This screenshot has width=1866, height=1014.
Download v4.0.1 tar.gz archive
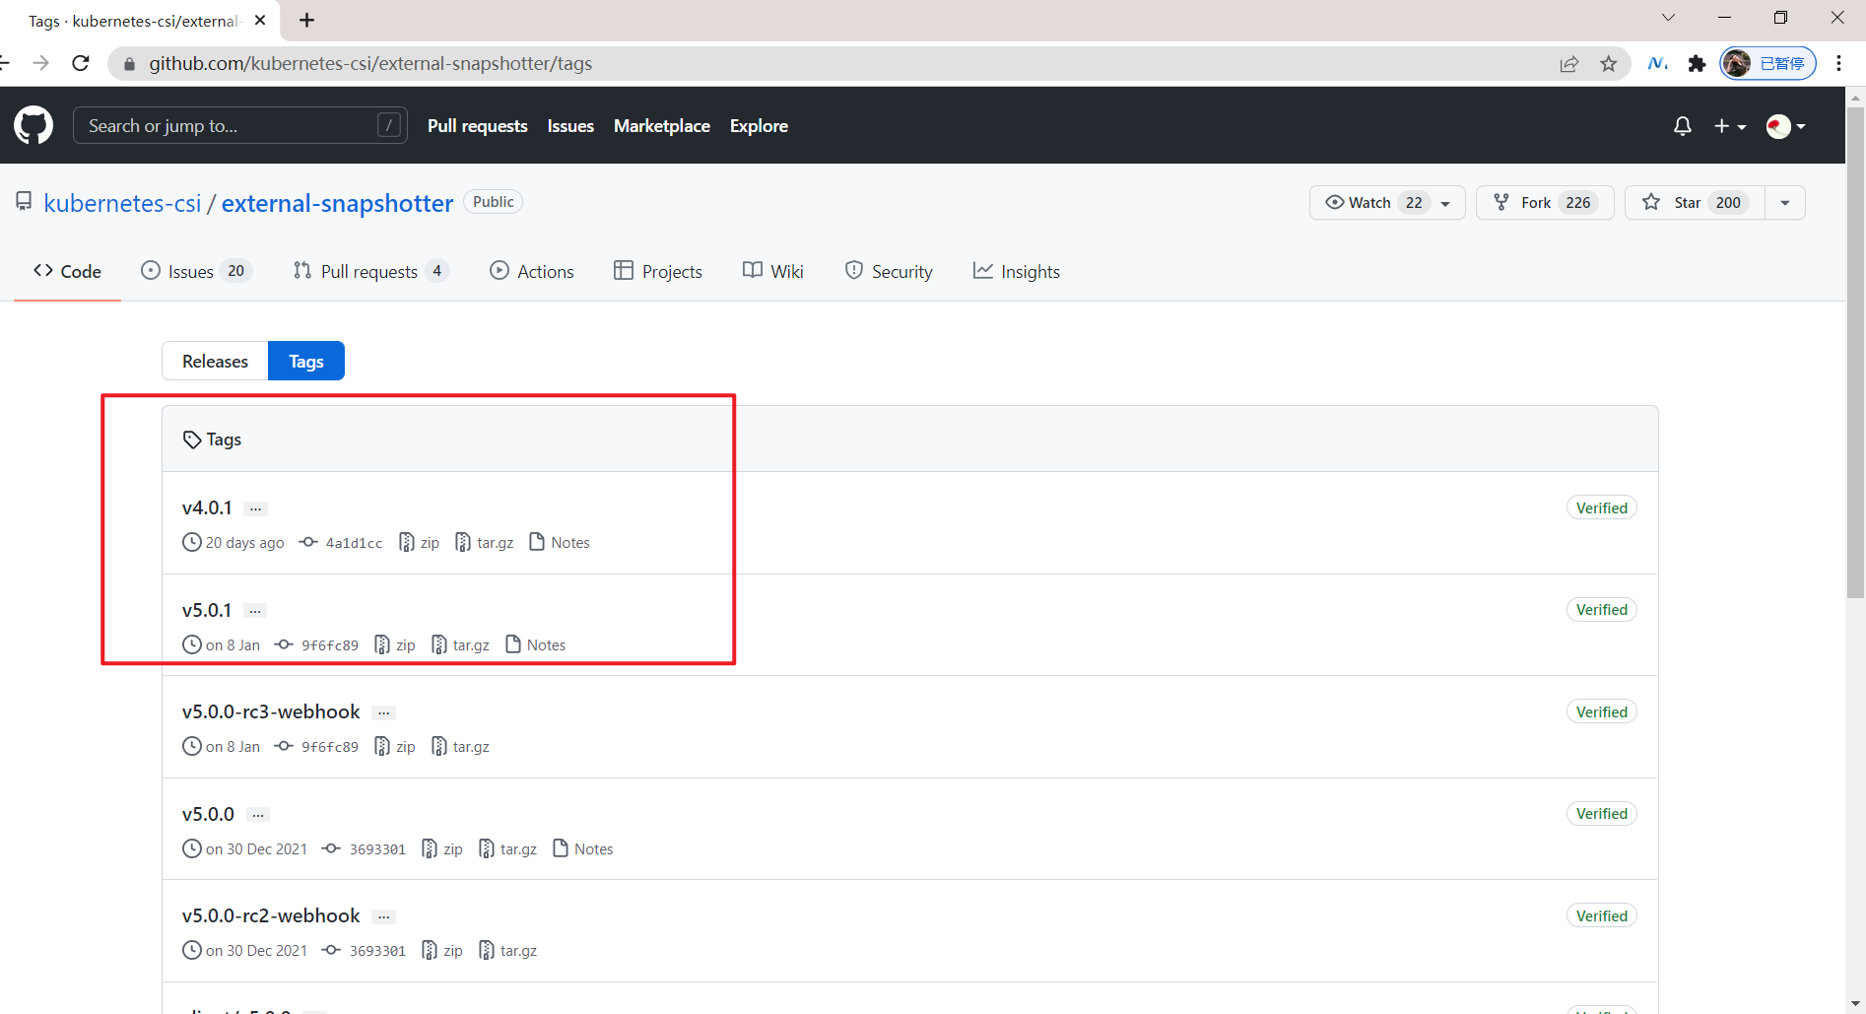[485, 543]
